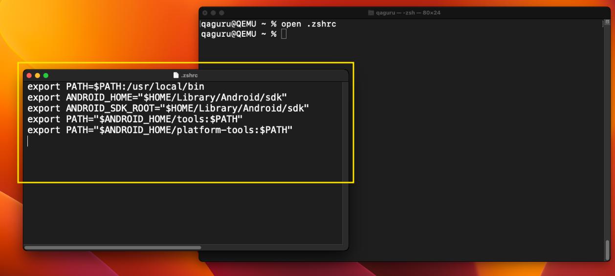Click the line containing $ANDROID_HOME/tools
The image size is (615, 276).
(x=135, y=119)
